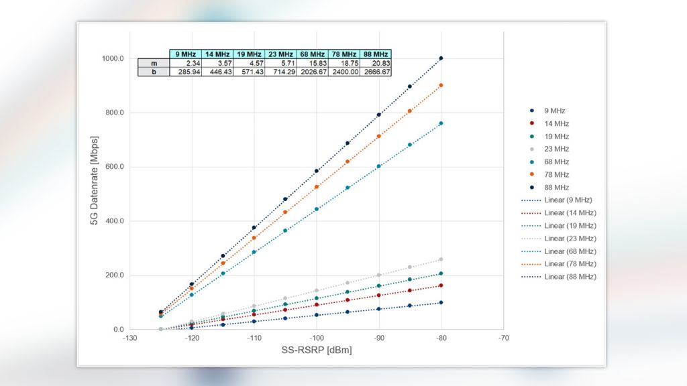Click the 88 MHz data point at 1000 Mbps

(x=441, y=58)
